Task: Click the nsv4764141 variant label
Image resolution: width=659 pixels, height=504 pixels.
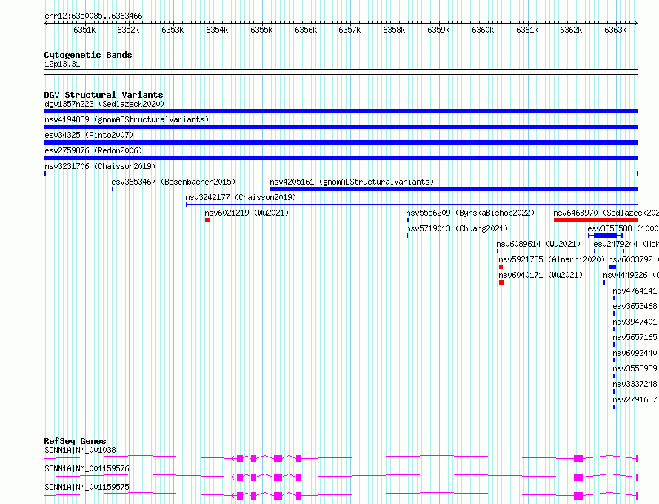Action: (635, 291)
